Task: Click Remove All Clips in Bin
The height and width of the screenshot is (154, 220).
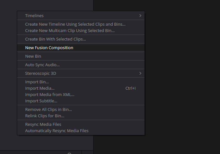Action: point(48,110)
